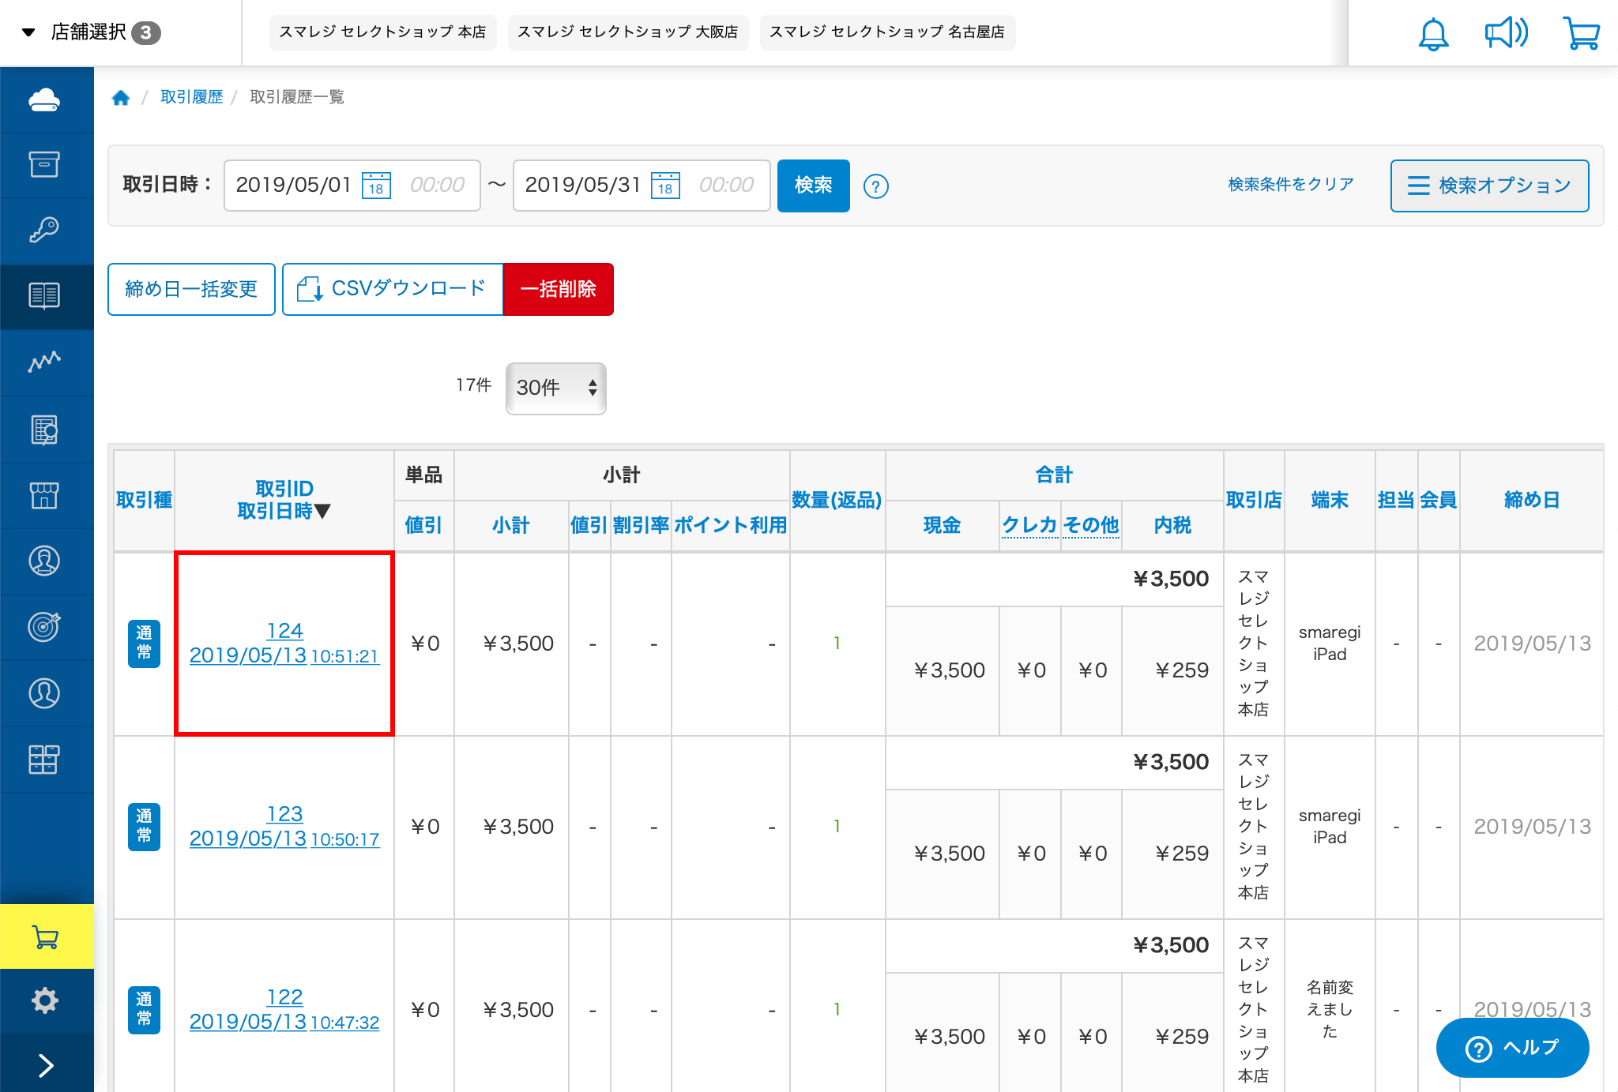This screenshot has height=1092, width=1618.
Task: Select スマレジ セレクトショップ 名古屋店 store tag
Action: (887, 32)
